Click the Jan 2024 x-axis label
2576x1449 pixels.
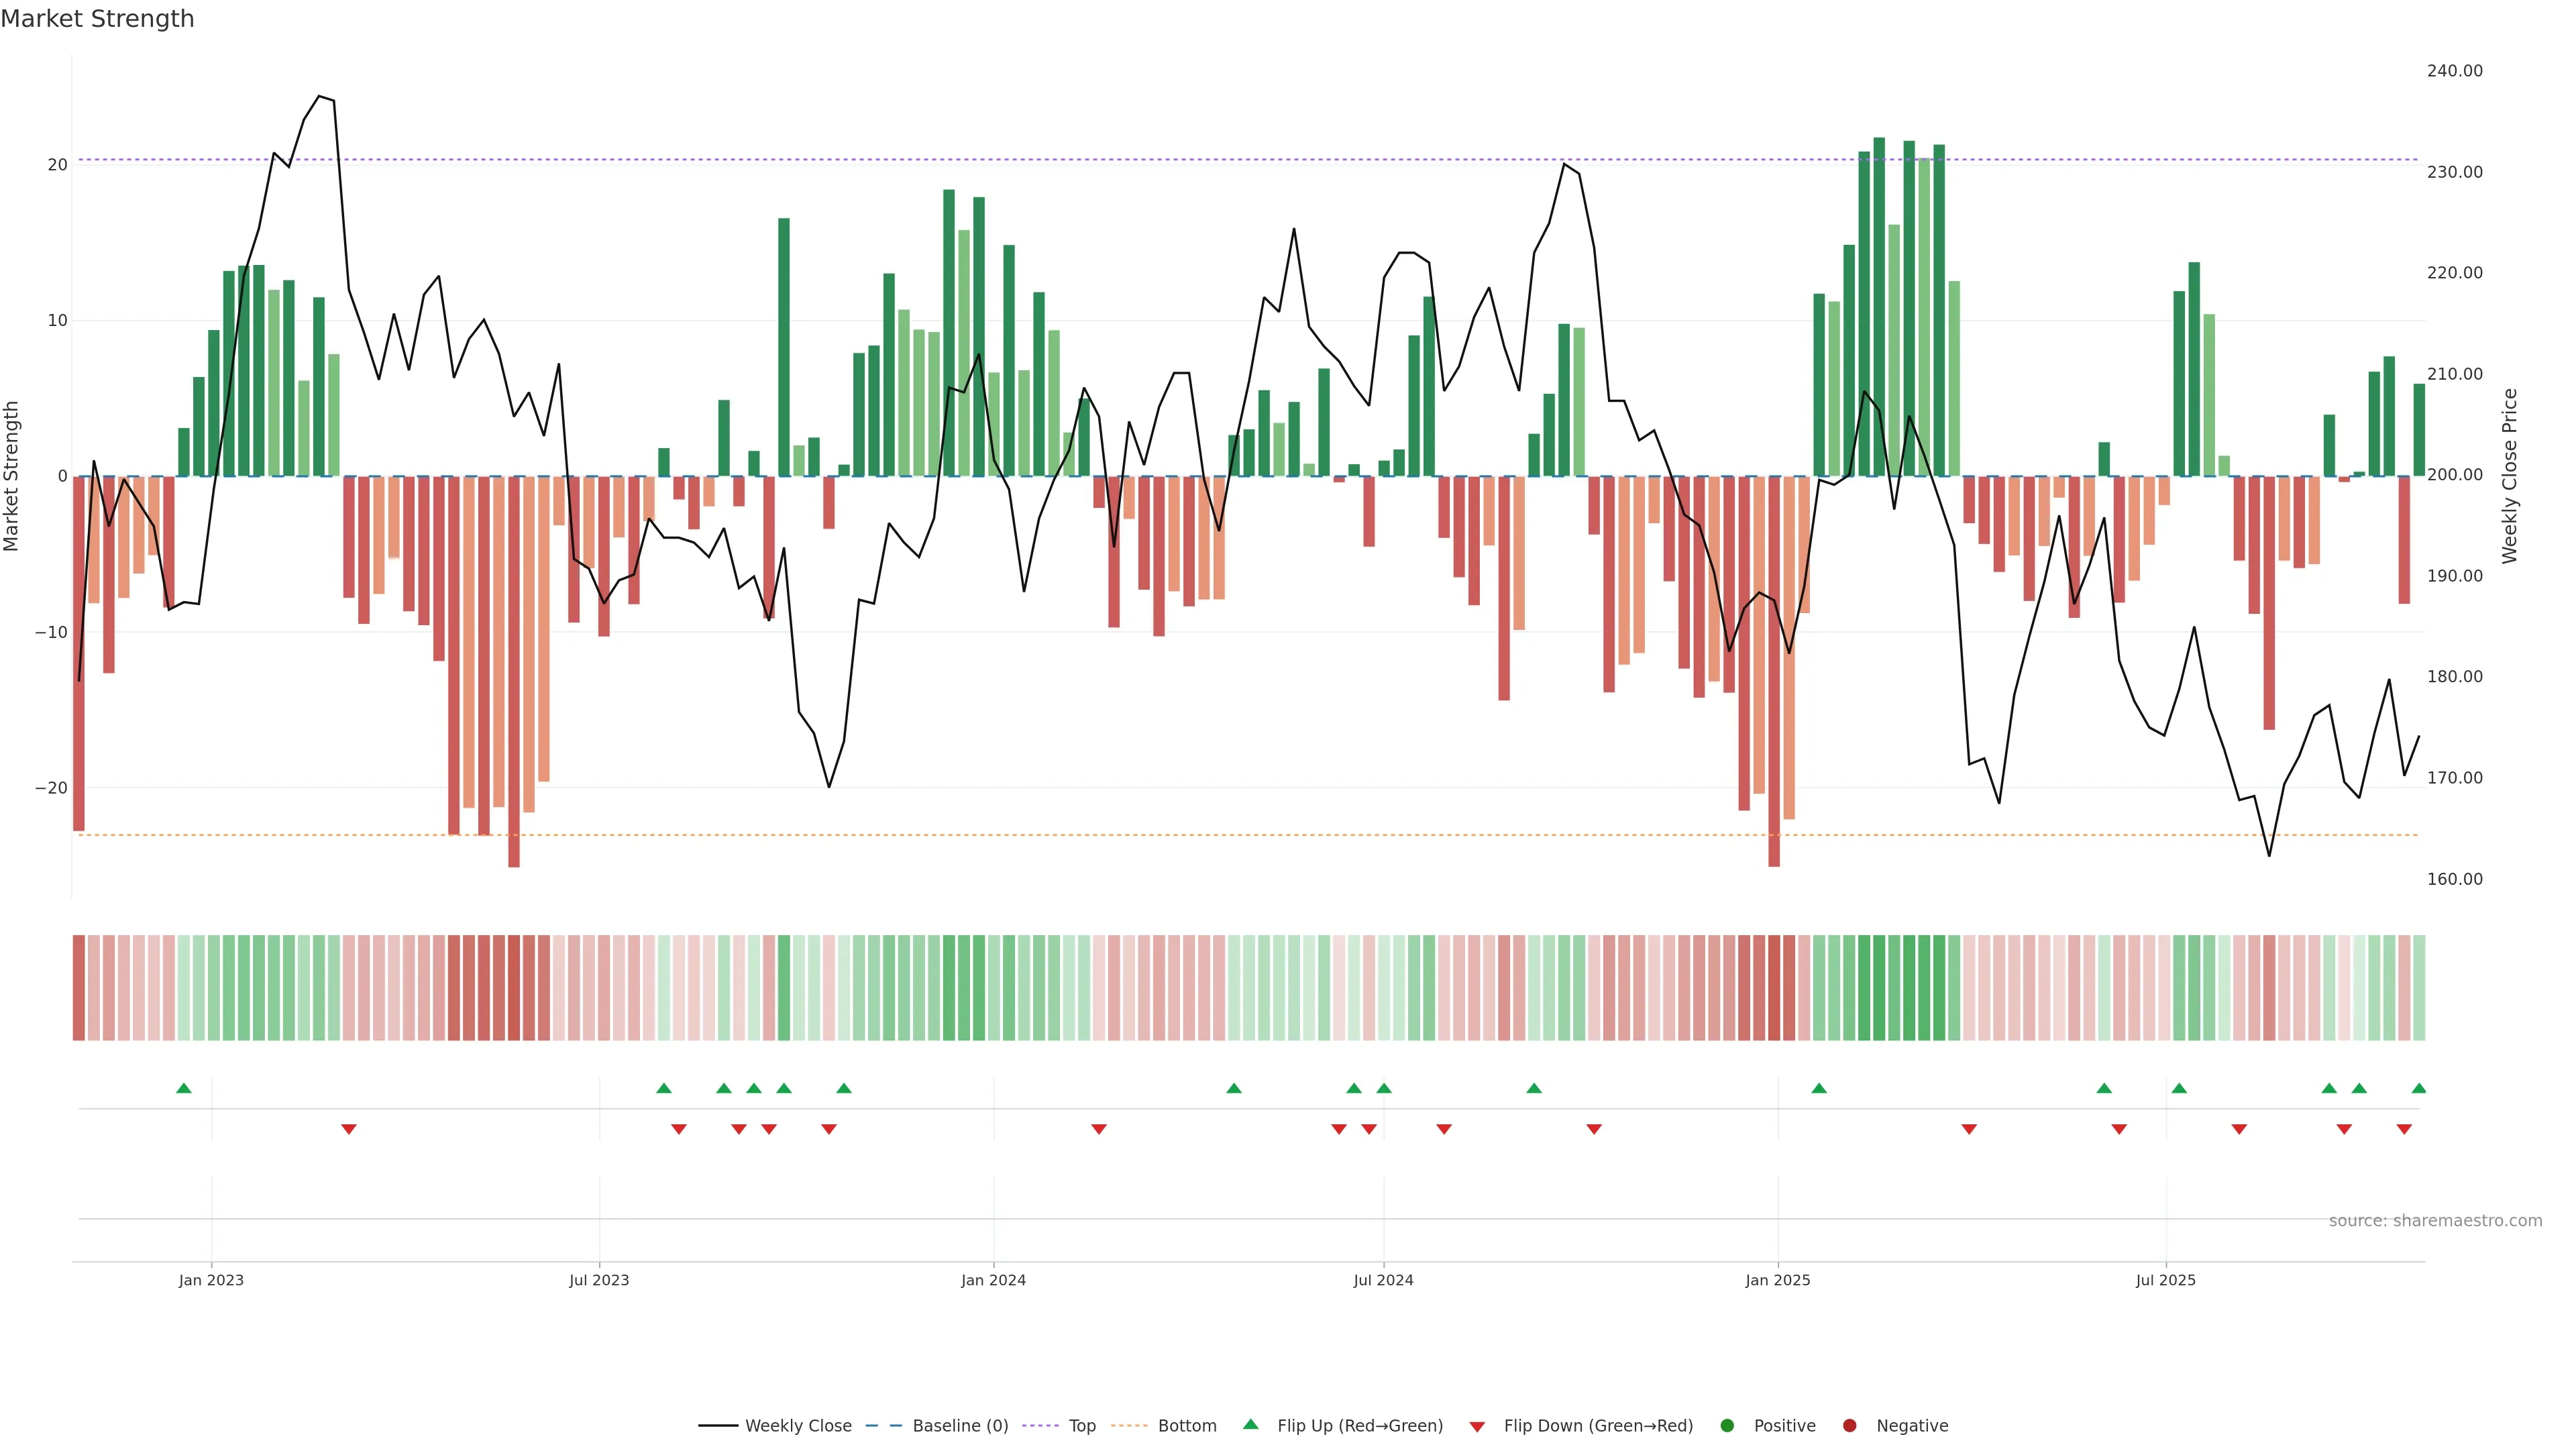(993, 1280)
